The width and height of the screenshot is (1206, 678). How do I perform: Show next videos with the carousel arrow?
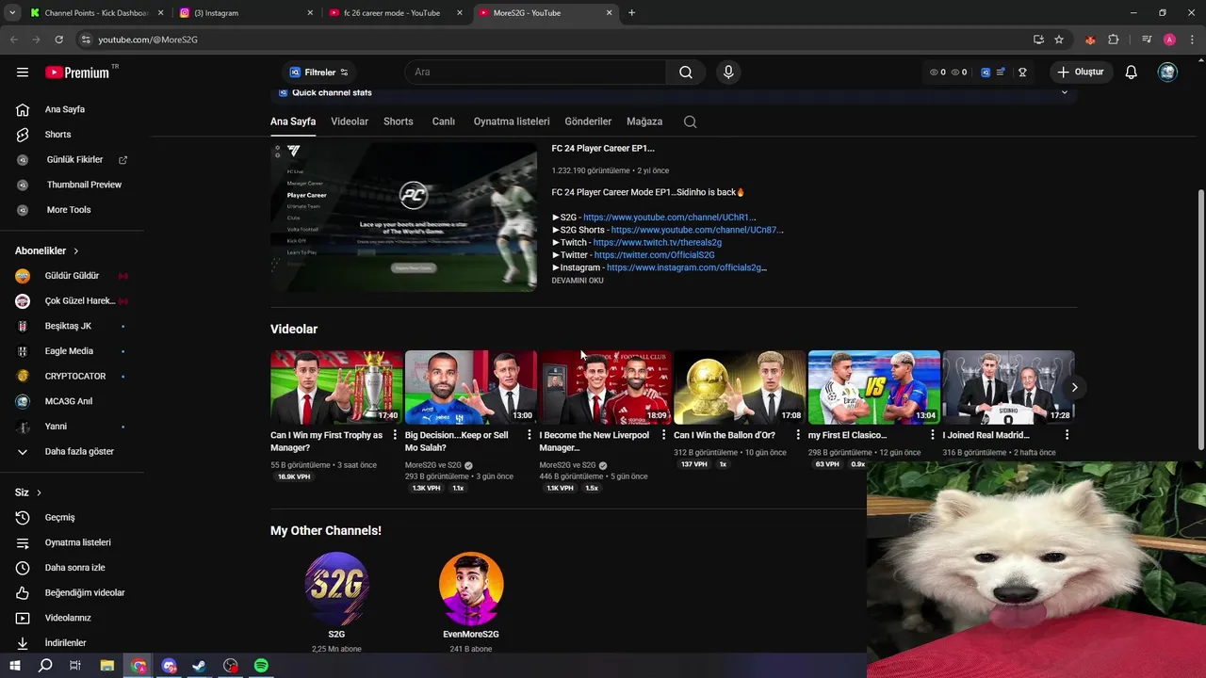pyautogui.click(x=1074, y=387)
